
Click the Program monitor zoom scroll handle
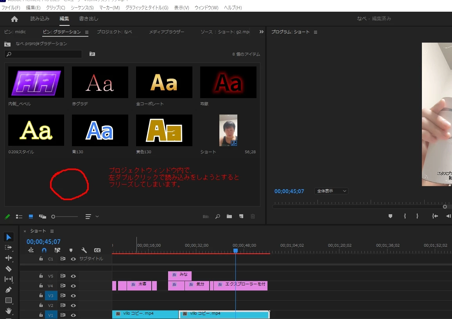tap(445, 207)
